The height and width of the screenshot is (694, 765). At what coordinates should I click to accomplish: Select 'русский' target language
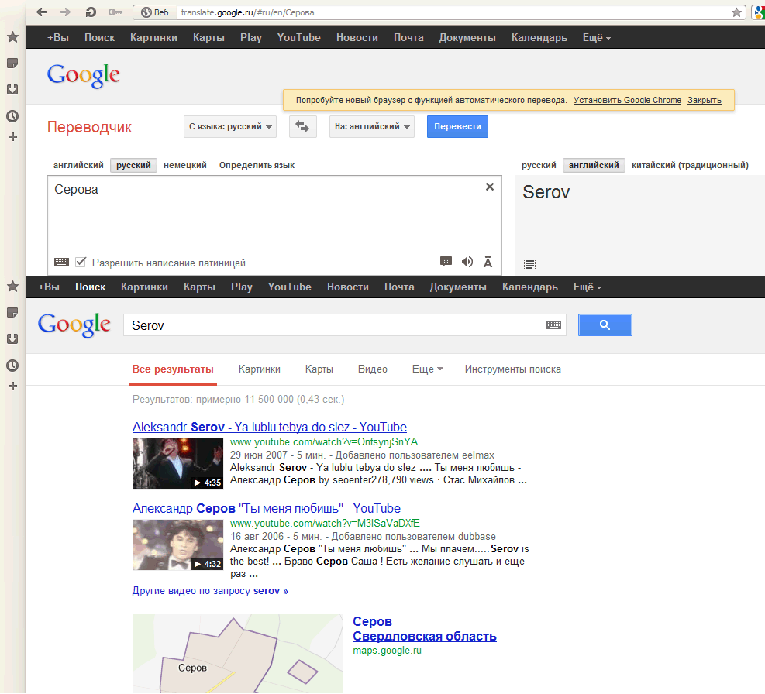tap(539, 165)
